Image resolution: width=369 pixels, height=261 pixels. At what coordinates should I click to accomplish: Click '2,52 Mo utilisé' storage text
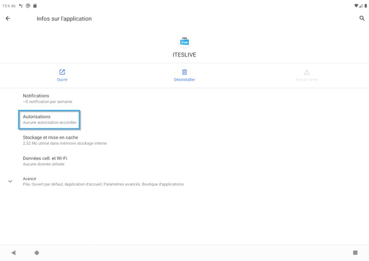(65, 143)
